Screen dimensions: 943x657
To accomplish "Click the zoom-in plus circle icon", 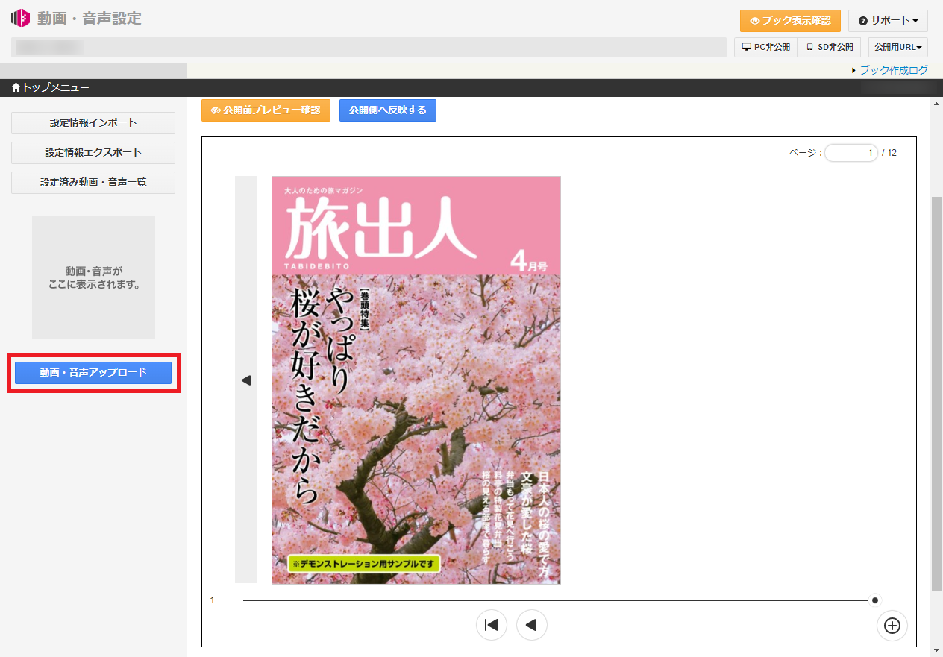I will pyautogui.click(x=892, y=626).
